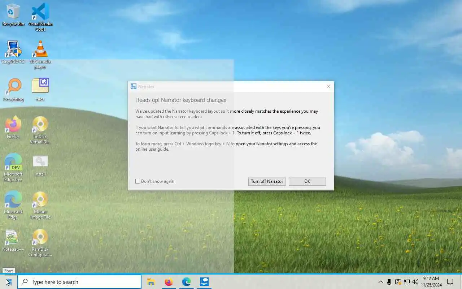This screenshot has width=462, height=289.
Task: Click the Turn off Narrator button
Action: tap(267, 181)
